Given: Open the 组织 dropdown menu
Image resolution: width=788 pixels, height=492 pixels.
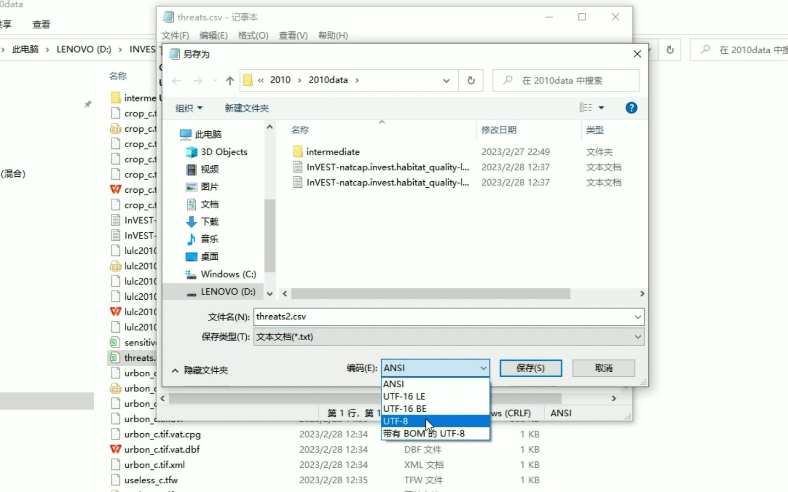Looking at the screenshot, I should click(189, 108).
